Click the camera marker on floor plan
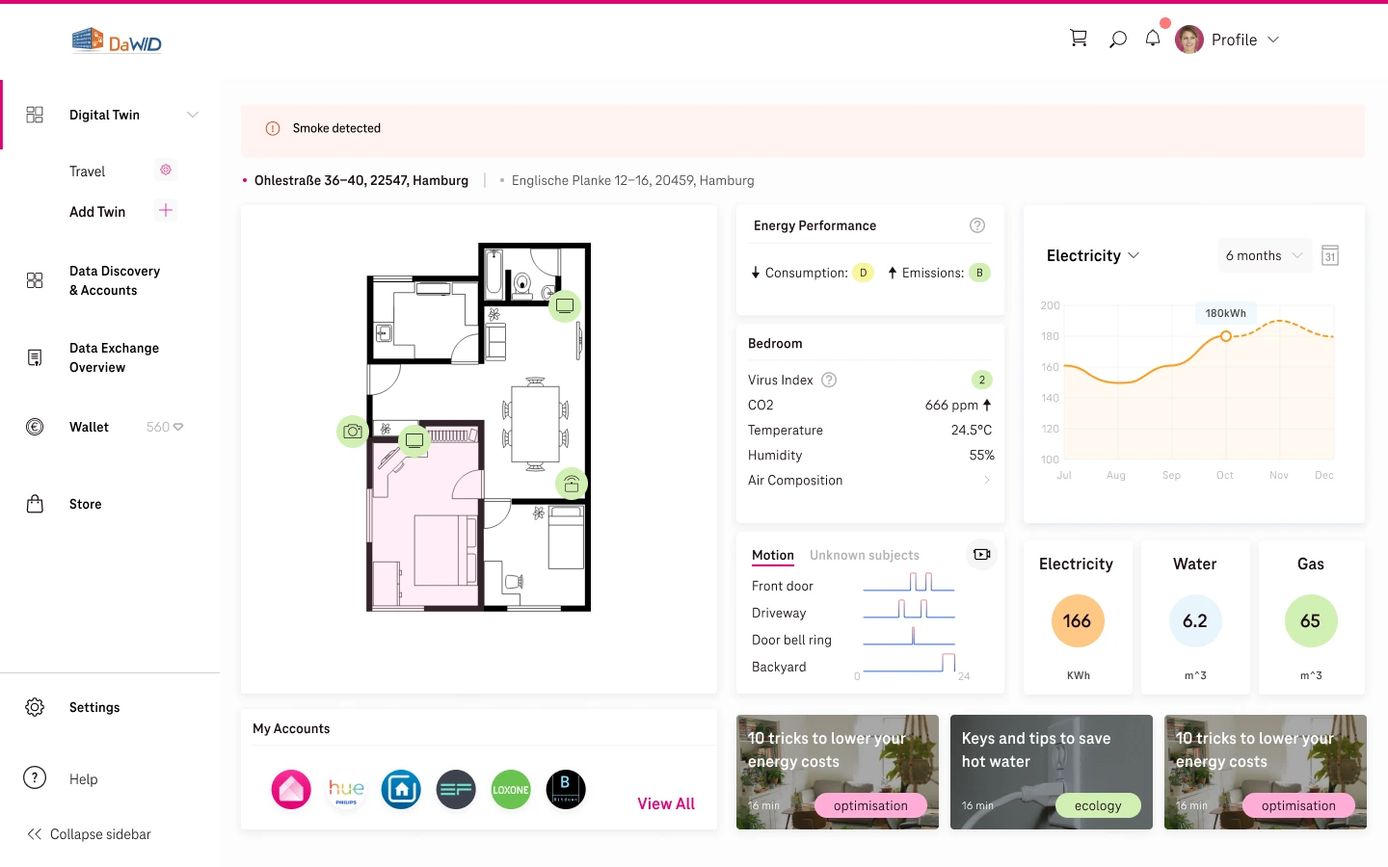1388x867 pixels. point(353,432)
